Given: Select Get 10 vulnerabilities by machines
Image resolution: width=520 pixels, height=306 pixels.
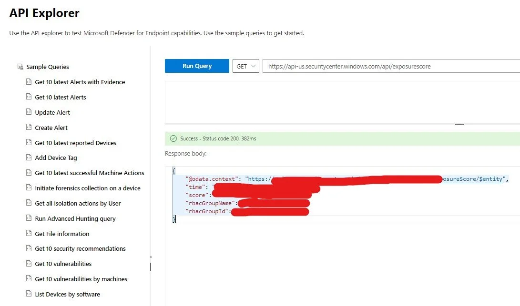Looking at the screenshot, I should (81, 279).
